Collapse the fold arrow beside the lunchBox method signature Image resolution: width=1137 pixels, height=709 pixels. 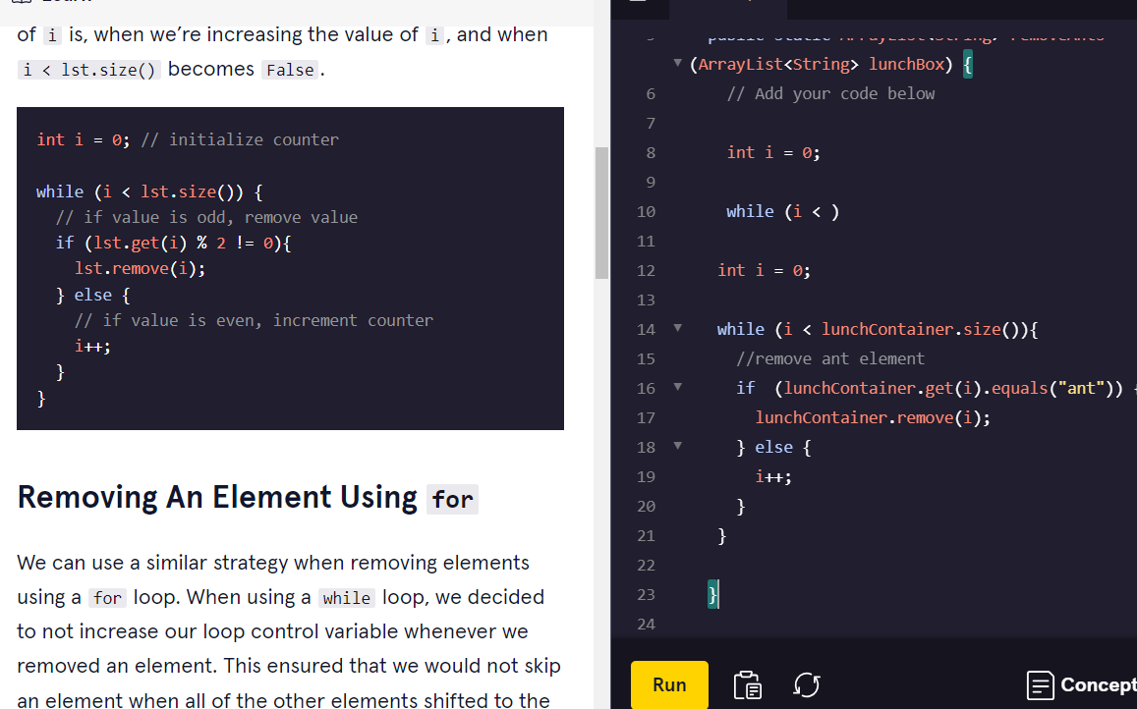point(677,63)
